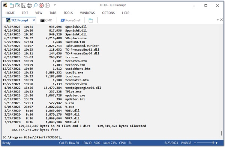
Task: Click the Take Command app icon in title bar
Action: coord(5,5)
